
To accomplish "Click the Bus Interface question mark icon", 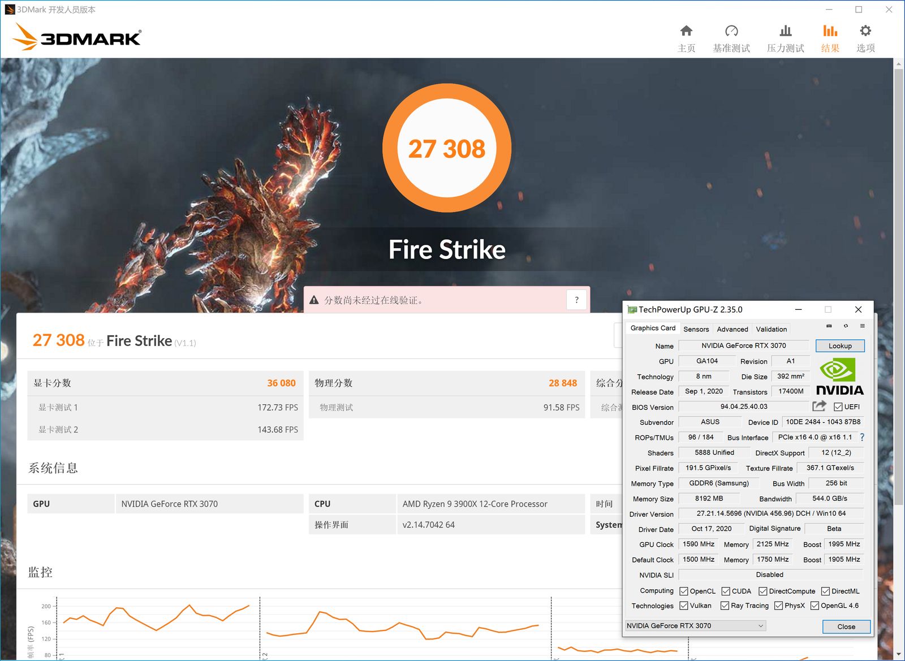I will coord(862,437).
